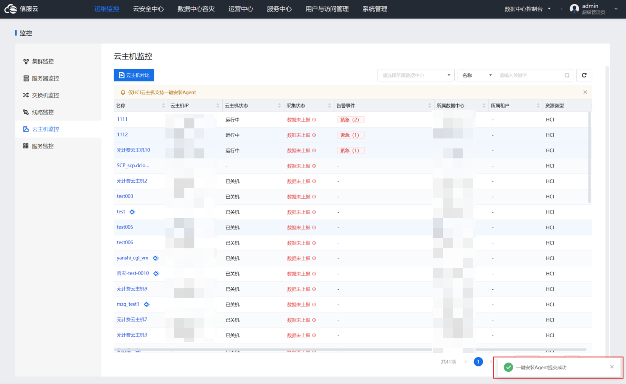Click info icon in test003's 采集状态 cell
Viewport: 626px width, 384px height.
pos(314,197)
